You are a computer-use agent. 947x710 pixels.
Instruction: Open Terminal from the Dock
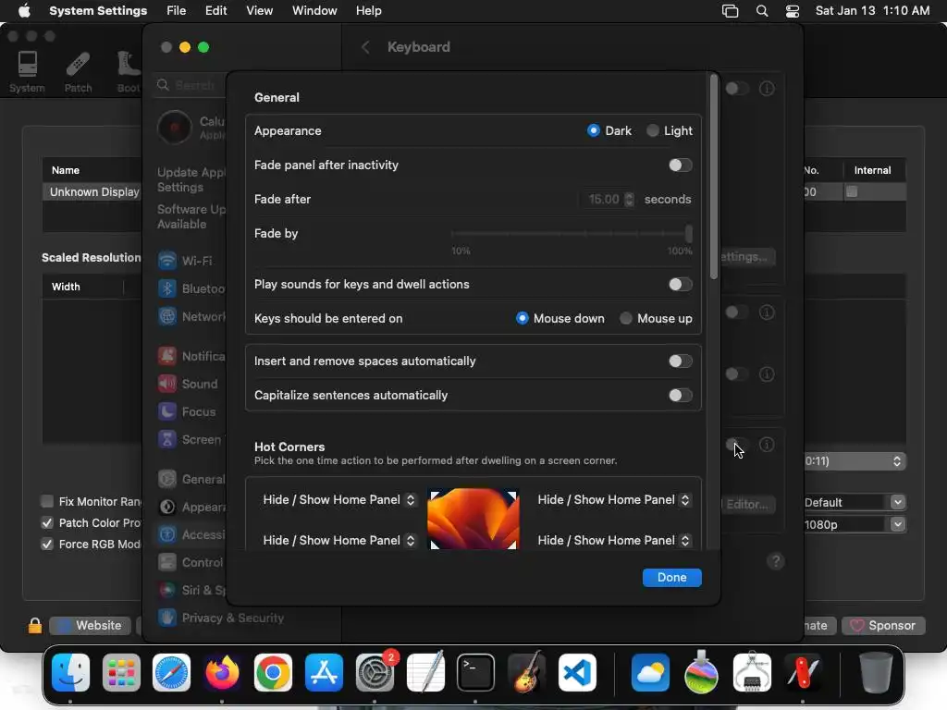coord(476,672)
